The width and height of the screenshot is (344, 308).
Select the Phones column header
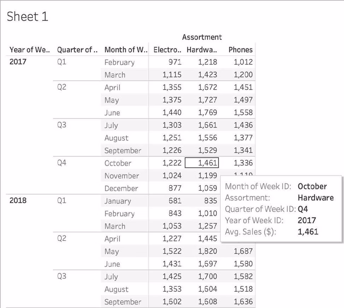pos(240,50)
